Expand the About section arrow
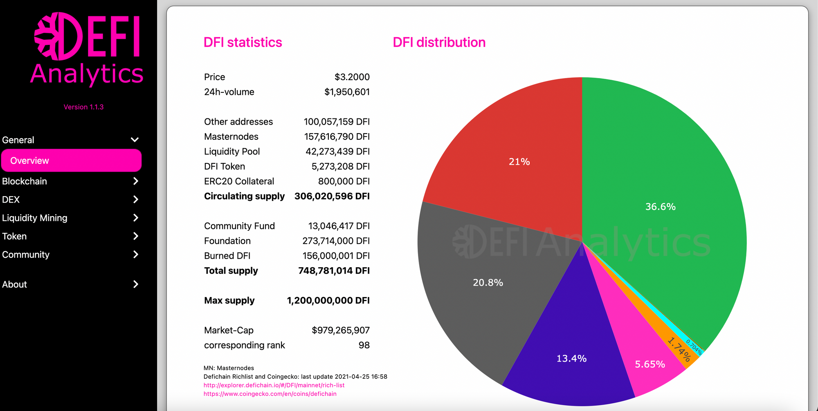 [x=136, y=284]
